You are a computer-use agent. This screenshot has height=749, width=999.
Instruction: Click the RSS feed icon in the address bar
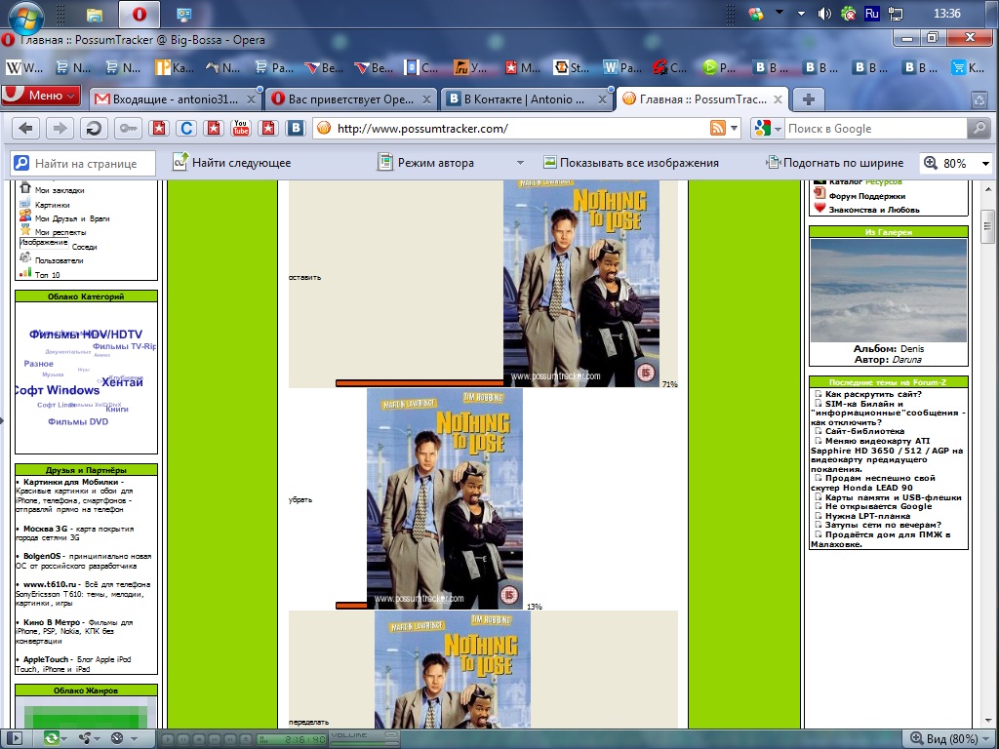[x=718, y=128]
